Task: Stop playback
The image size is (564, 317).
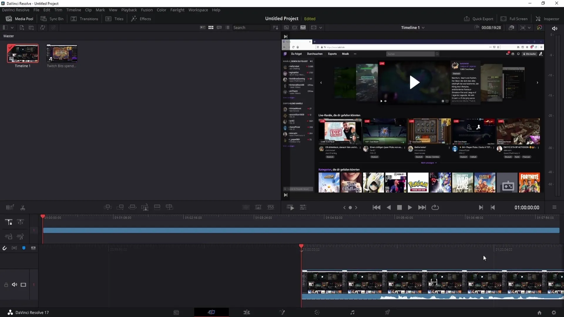Action: tap(399, 208)
